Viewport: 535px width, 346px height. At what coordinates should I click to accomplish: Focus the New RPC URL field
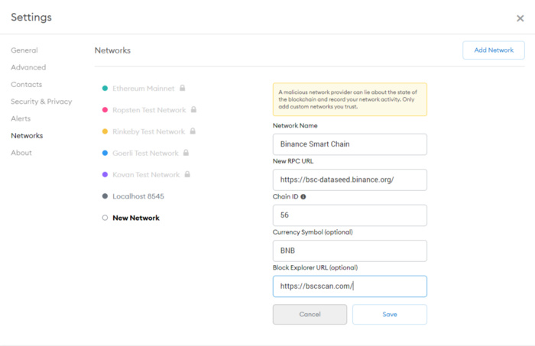pos(349,180)
